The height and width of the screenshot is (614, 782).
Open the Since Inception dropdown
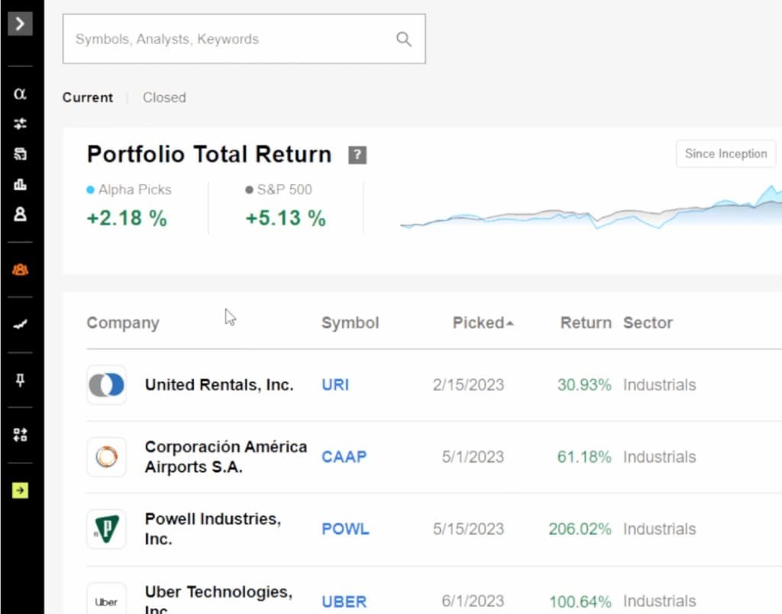(x=725, y=153)
